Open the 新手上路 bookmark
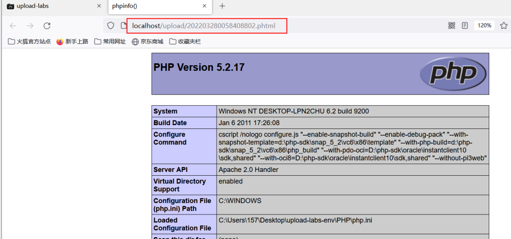Viewport: 511px width, 239px height. tap(72, 42)
